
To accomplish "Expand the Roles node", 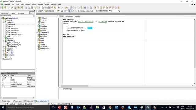I will coord(3,53).
